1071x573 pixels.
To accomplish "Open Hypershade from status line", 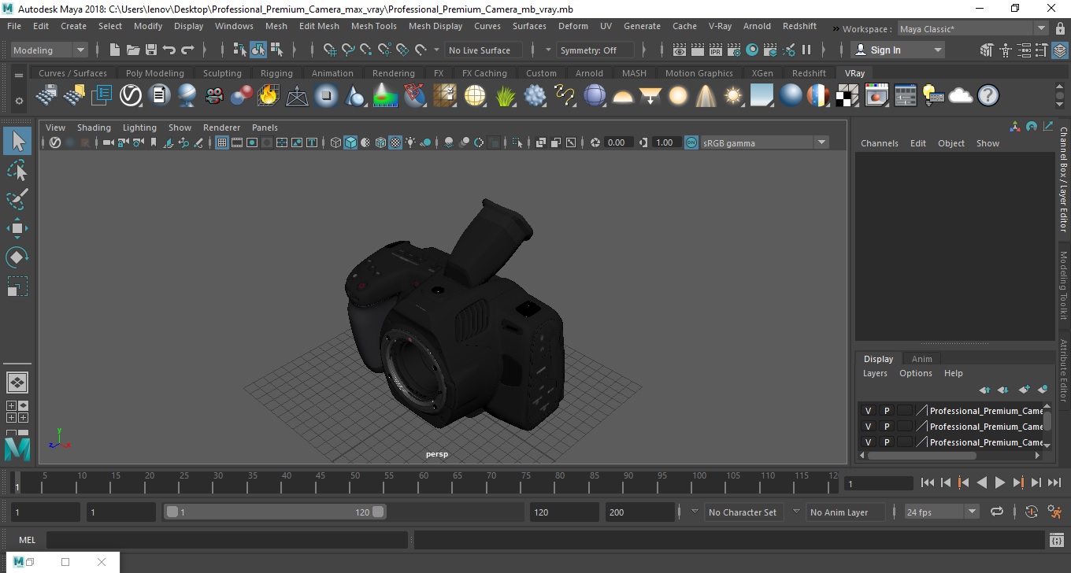I will tap(752, 50).
